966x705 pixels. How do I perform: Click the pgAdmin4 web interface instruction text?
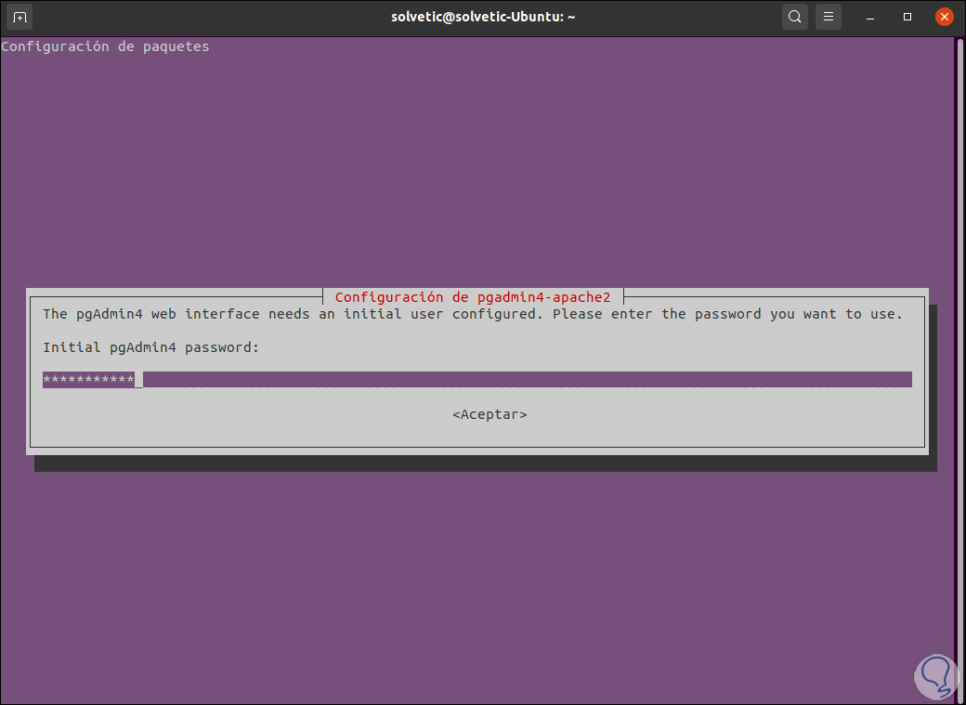pos(473,314)
